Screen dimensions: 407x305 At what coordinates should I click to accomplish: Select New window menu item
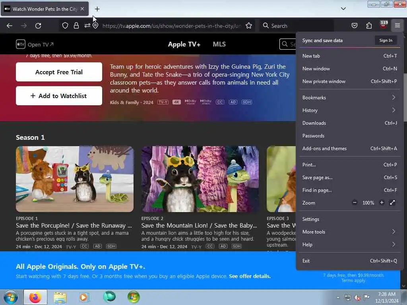(350, 69)
